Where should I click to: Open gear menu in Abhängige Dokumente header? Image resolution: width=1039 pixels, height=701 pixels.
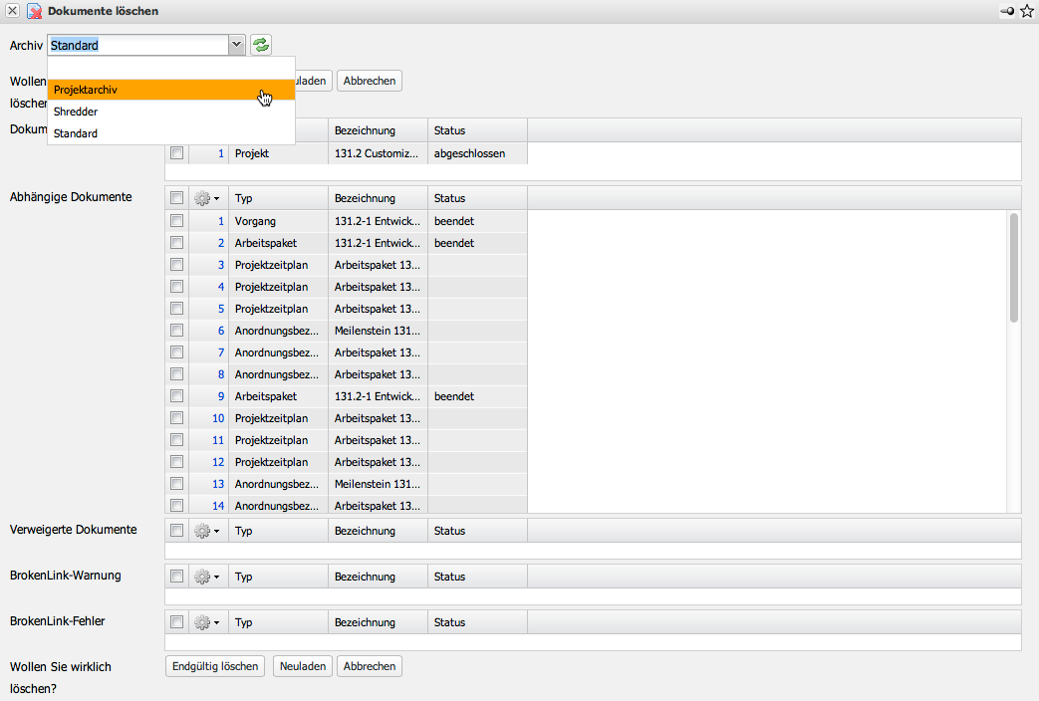click(x=207, y=198)
